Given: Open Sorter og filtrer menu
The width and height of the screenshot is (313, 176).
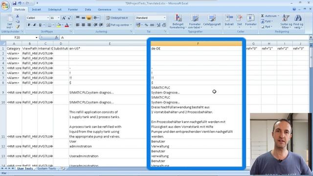Looking at the screenshot, I should tap(286, 22).
